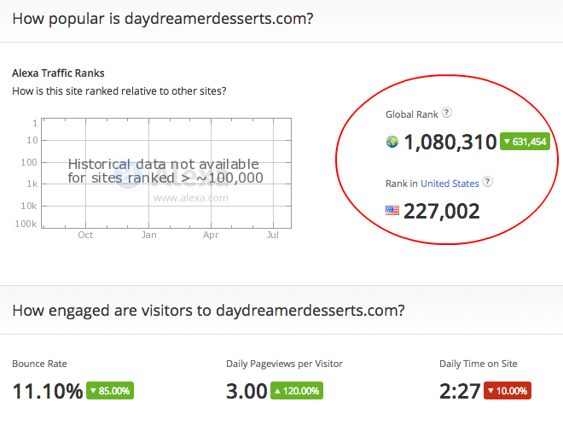The width and height of the screenshot is (563, 437).
Task: Click the 'How is this site ranked' subtitle
Action: (119, 91)
